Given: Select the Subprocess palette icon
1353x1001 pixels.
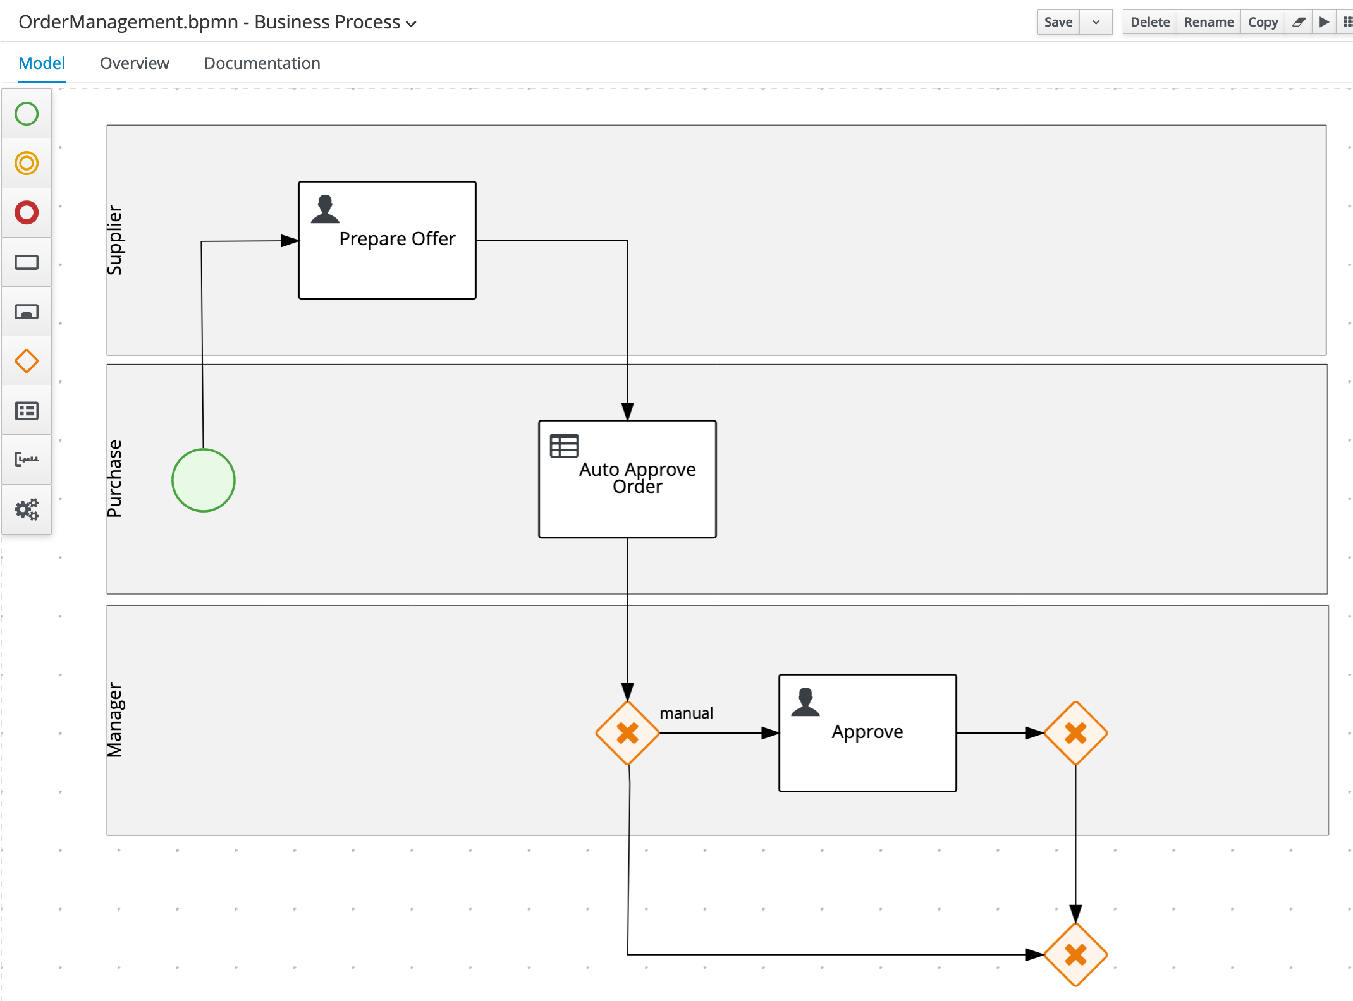Looking at the screenshot, I should [x=27, y=312].
